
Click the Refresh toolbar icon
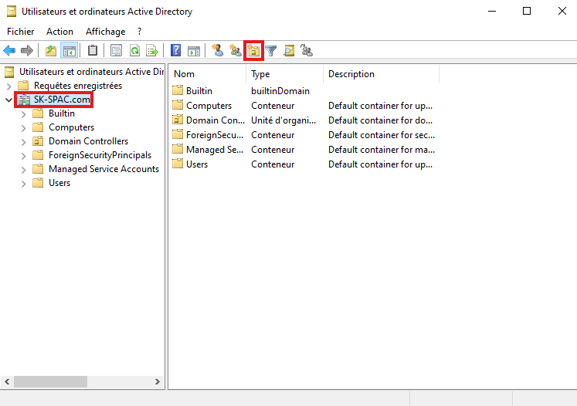[134, 51]
